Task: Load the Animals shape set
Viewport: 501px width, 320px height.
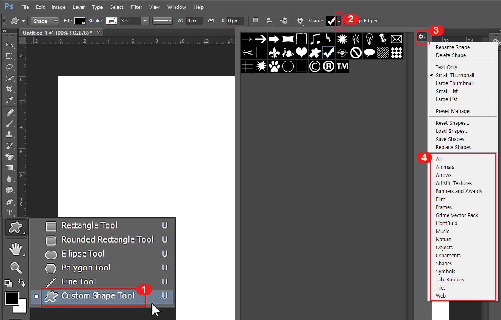Action: click(445, 167)
